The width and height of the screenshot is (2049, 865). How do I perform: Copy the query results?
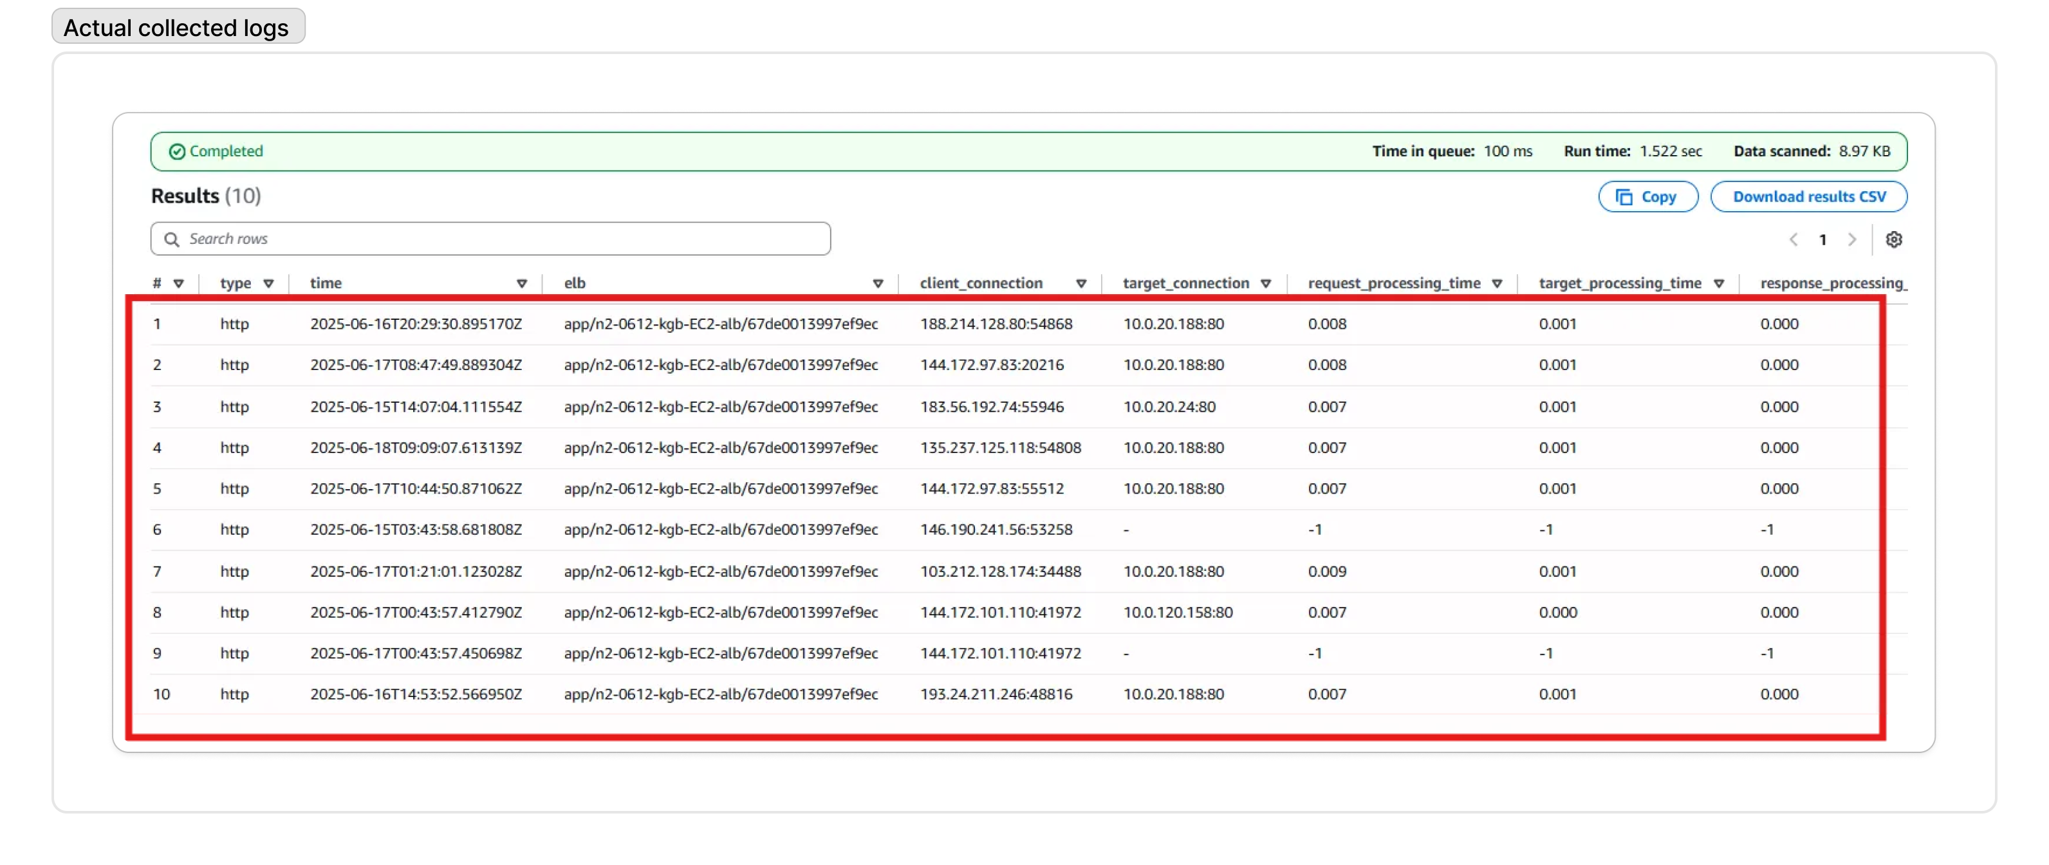(x=1648, y=196)
